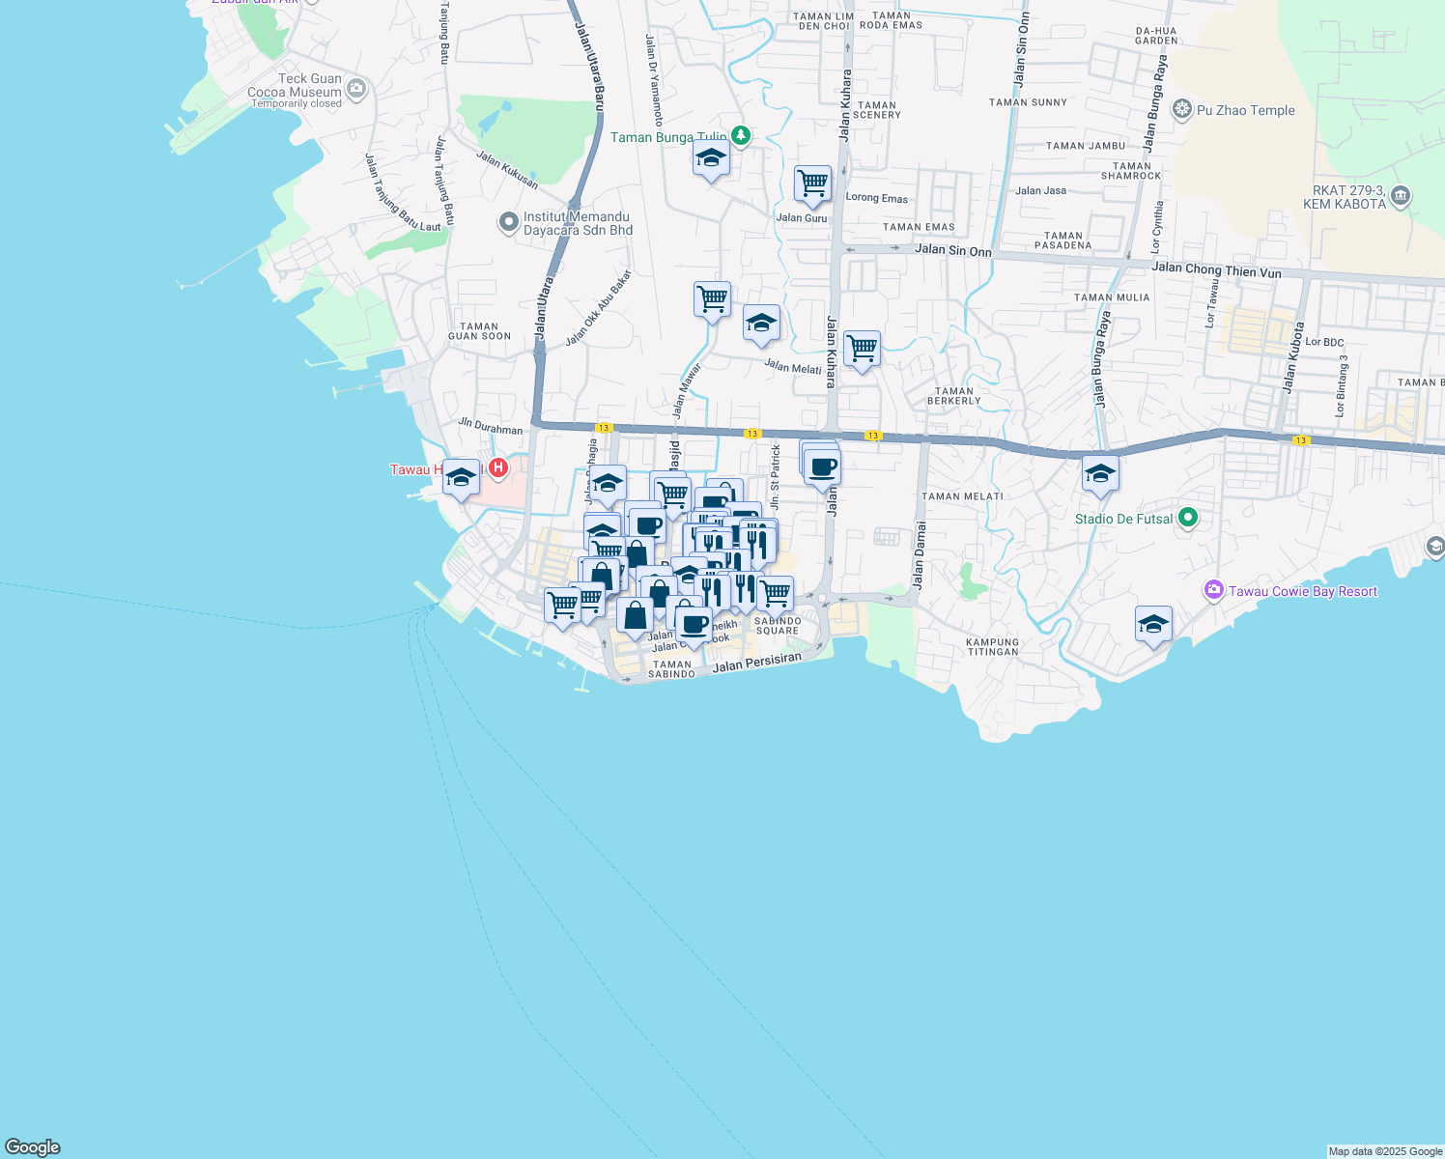Open the cafe marker near Jalan Sheikh

(694, 627)
